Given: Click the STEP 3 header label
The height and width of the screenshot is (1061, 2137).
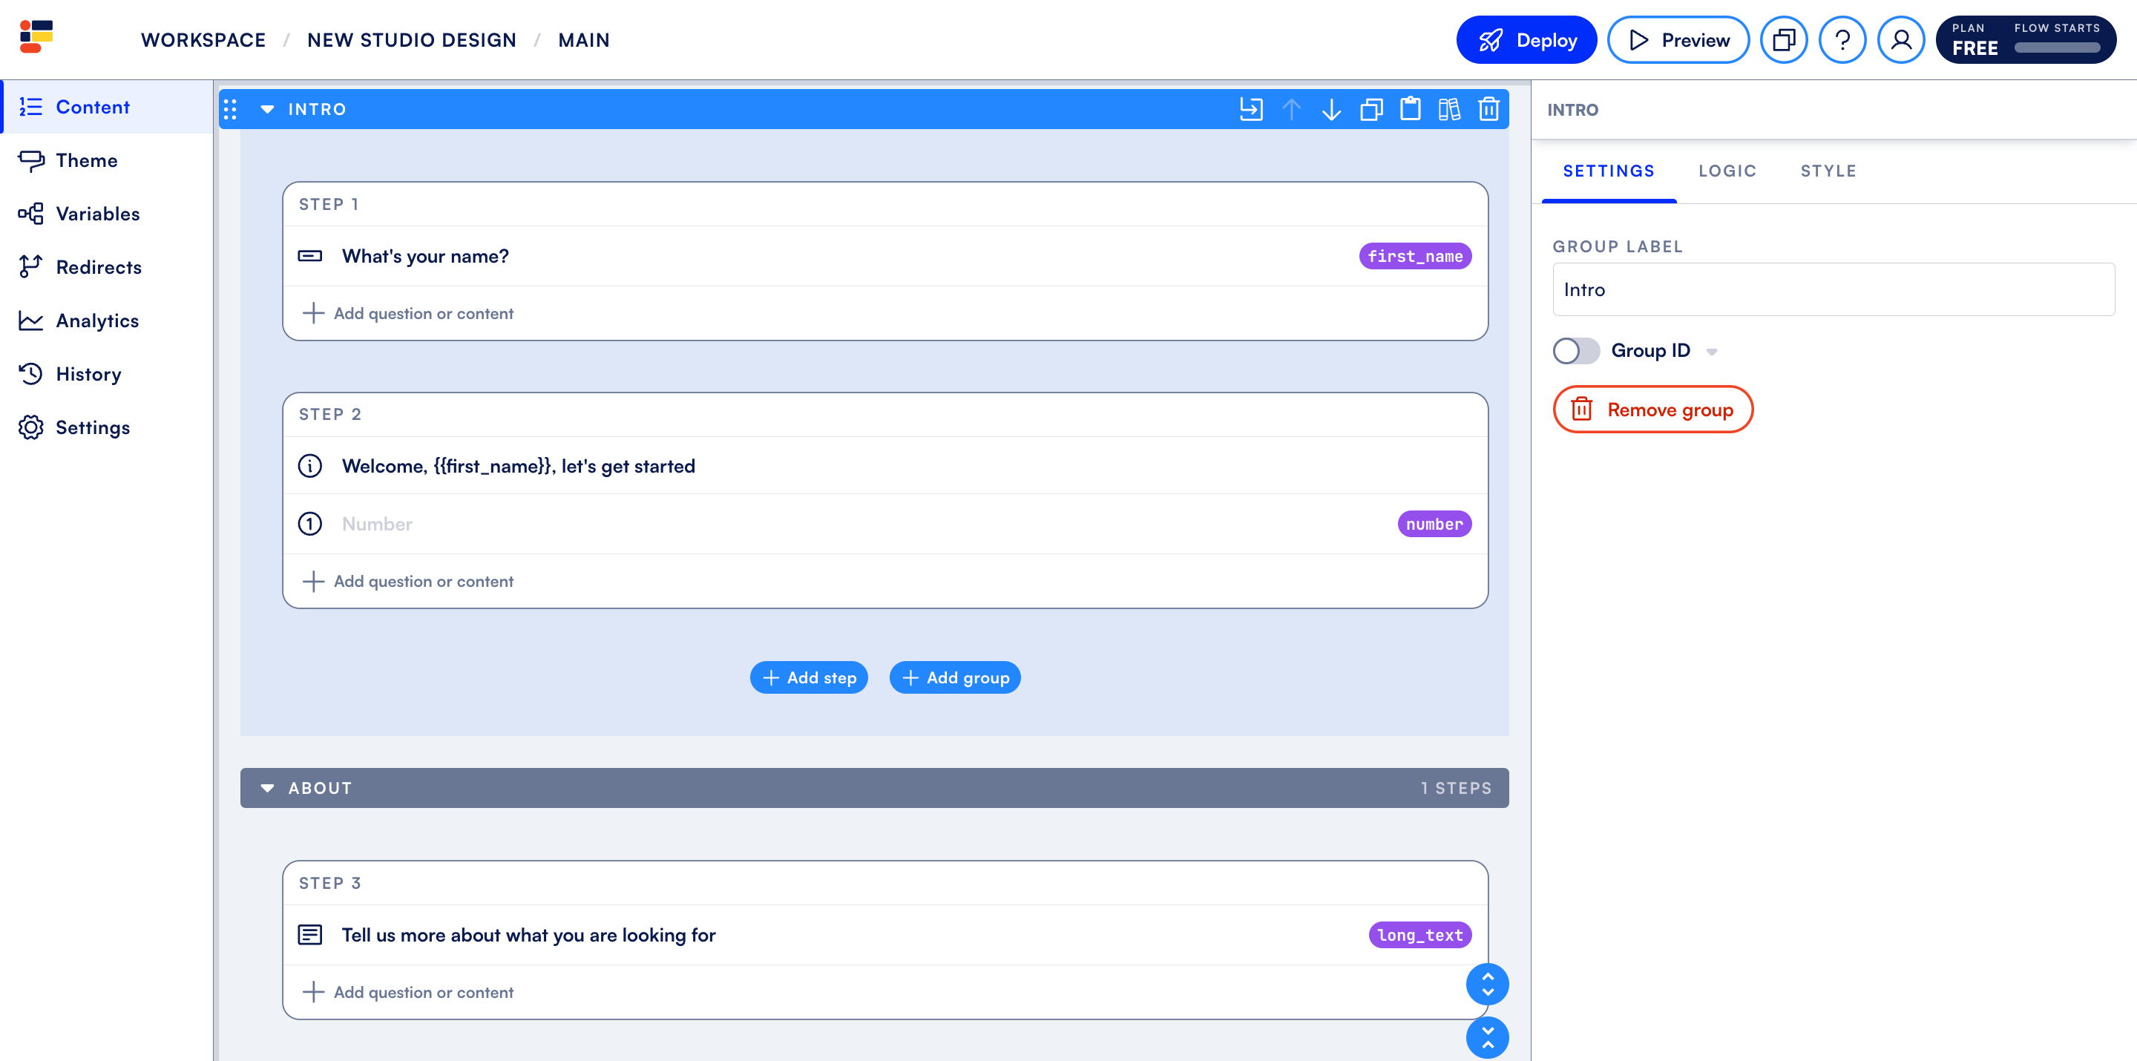Looking at the screenshot, I should 330,884.
